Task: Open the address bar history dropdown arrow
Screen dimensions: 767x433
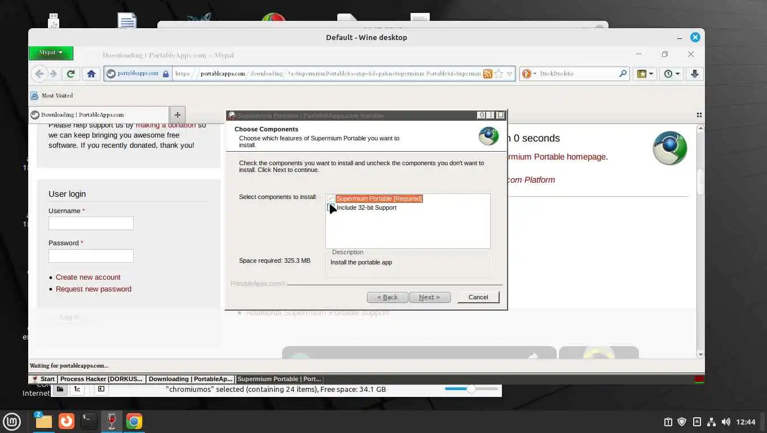Action: coord(509,73)
